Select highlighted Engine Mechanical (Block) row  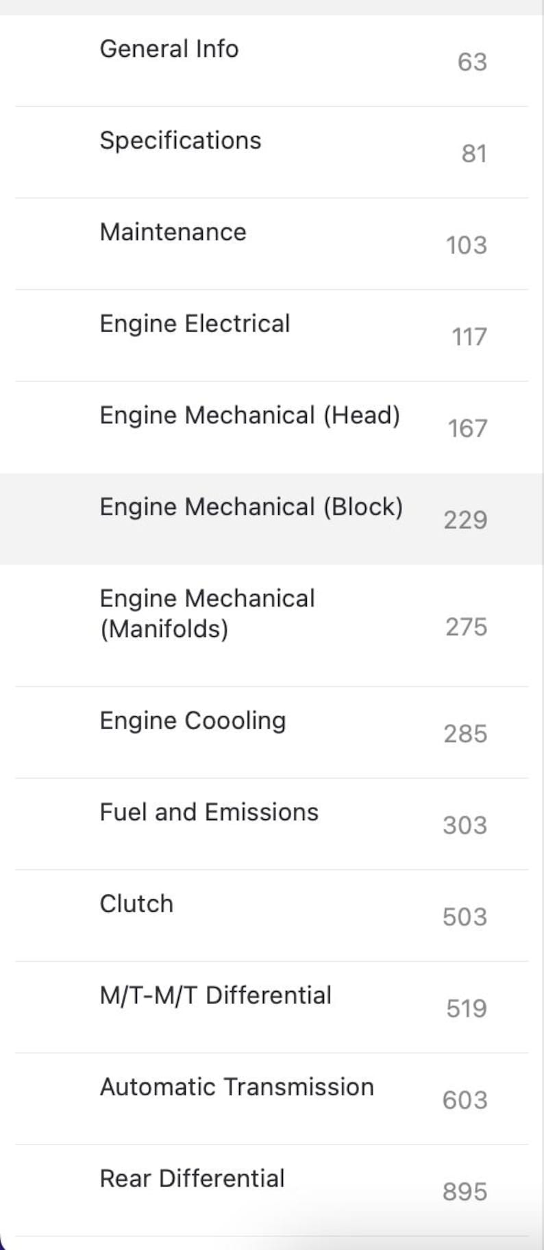[x=251, y=507]
